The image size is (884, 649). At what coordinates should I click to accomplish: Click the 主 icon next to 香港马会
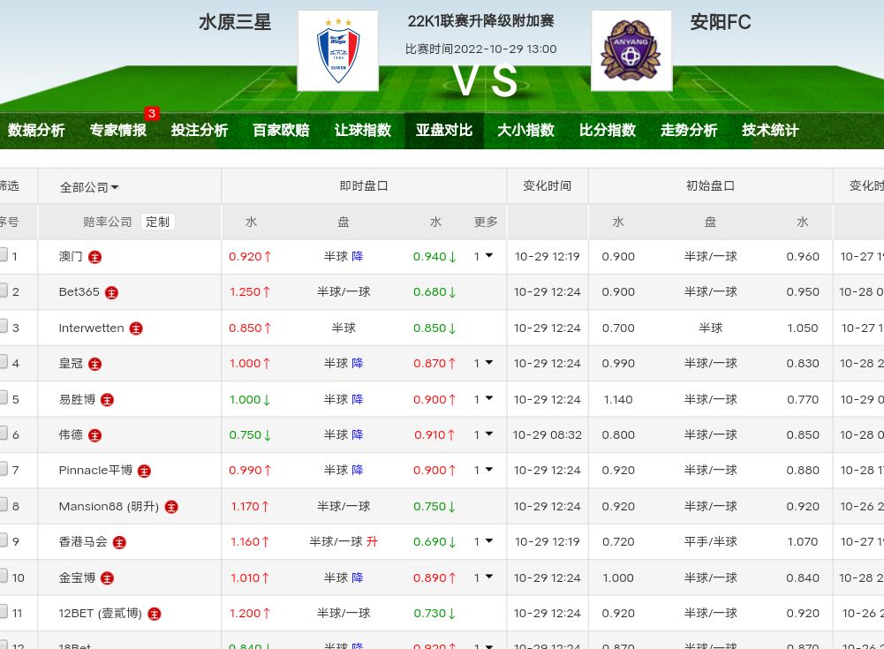point(119,542)
